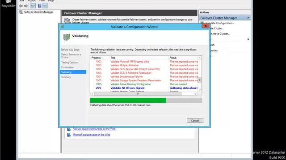The height and width of the screenshot is (160, 286).
Task: Click the scroll up arrow of test list
Action: (200, 58)
